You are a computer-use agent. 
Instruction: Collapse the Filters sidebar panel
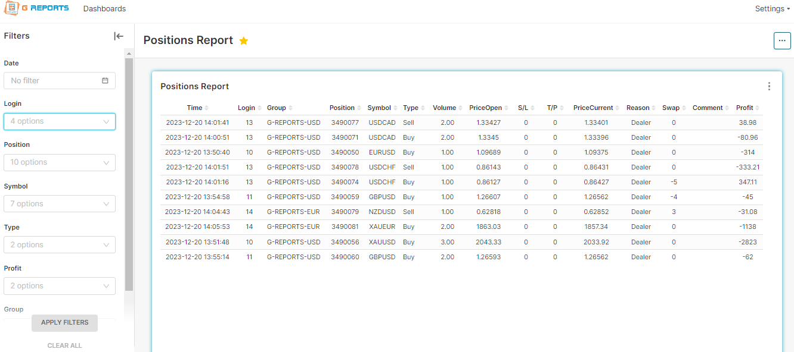[119, 36]
